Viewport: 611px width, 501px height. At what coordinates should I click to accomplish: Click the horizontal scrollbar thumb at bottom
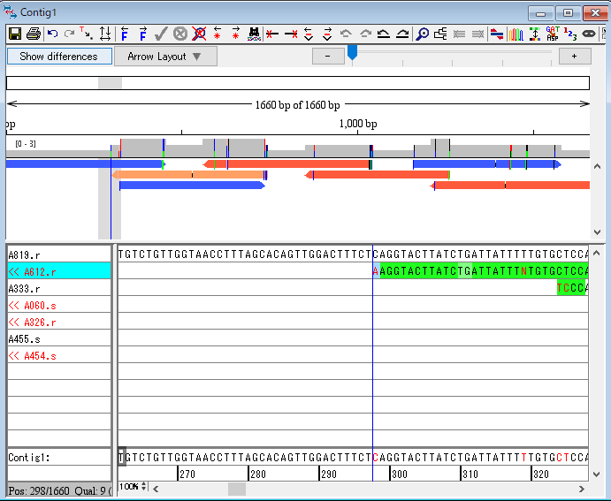(237, 489)
